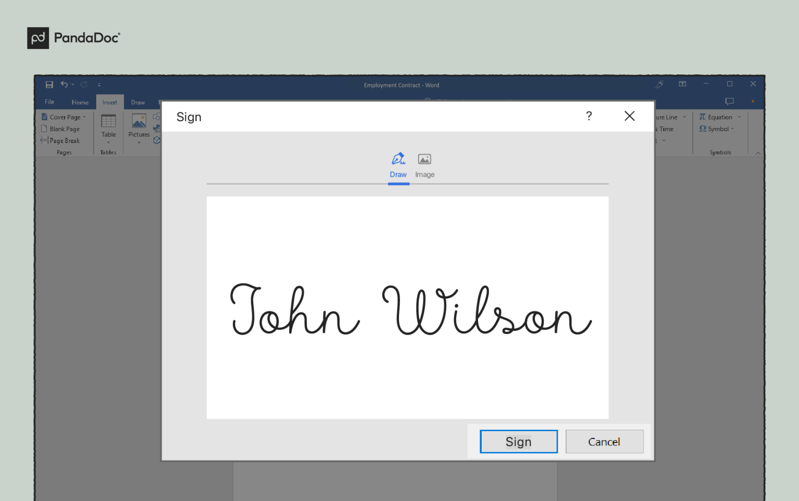Expand the Signature Line dropdown arrow

tap(684, 117)
